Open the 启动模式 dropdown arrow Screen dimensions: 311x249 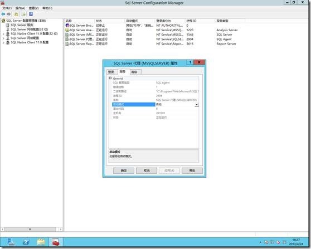[x=197, y=105]
